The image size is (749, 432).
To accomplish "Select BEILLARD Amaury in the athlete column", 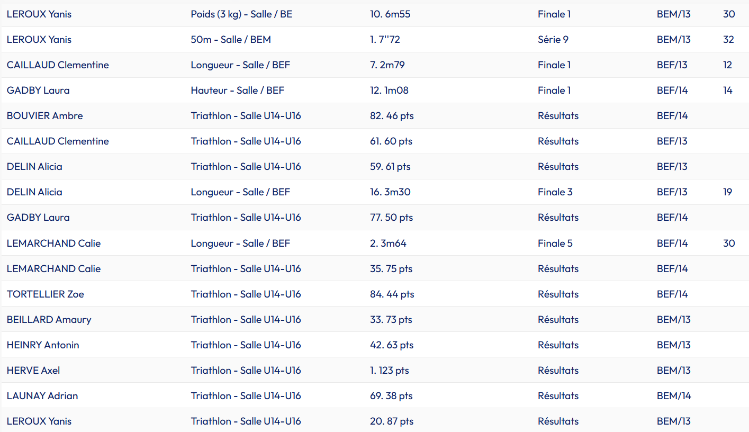I will 49,320.
